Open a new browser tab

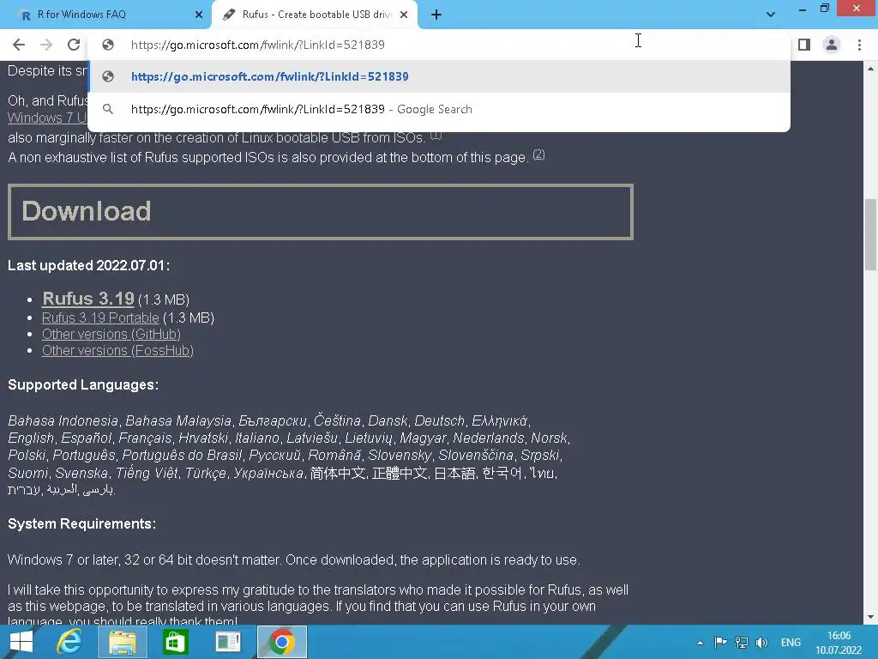pos(436,15)
